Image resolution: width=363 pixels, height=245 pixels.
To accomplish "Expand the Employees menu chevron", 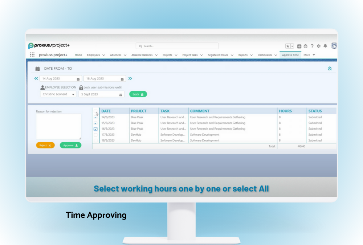I will (103, 55).
